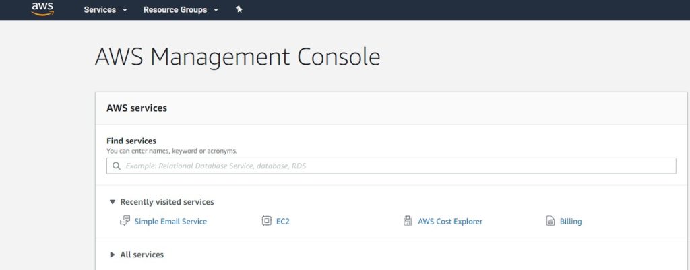This screenshot has height=270, width=690.
Task: Click the Recently visited services label
Action: click(167, 202)
